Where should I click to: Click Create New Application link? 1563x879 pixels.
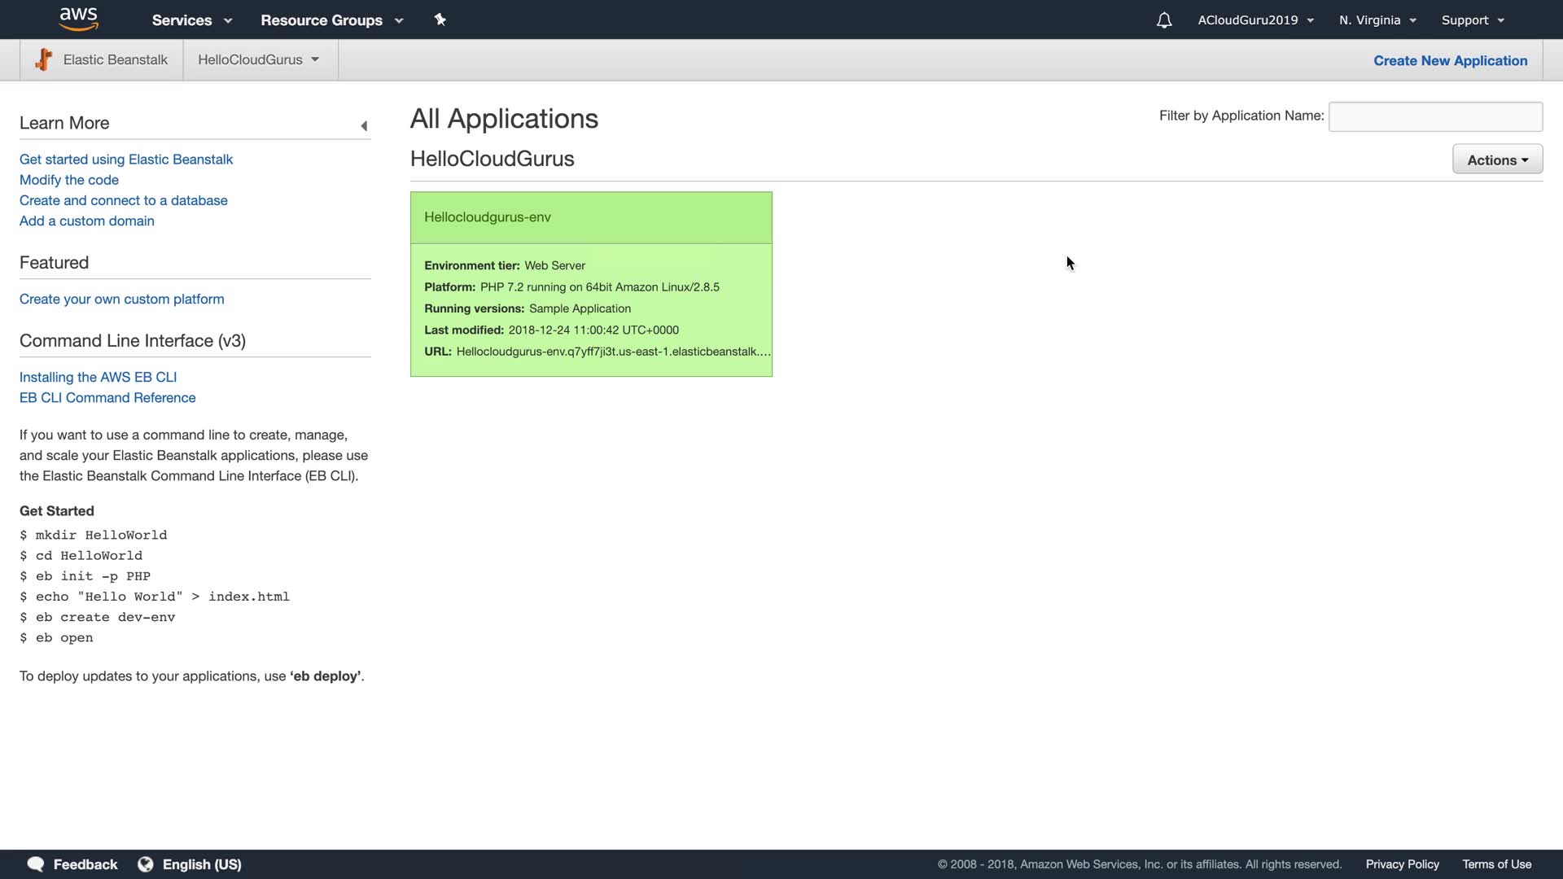[x=1450, y=60]
